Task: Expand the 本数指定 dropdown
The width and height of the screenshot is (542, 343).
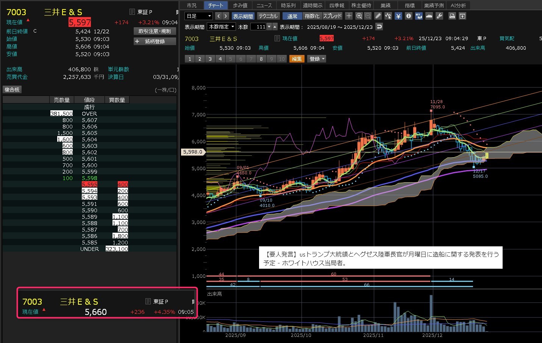Action: pos(221,27)
